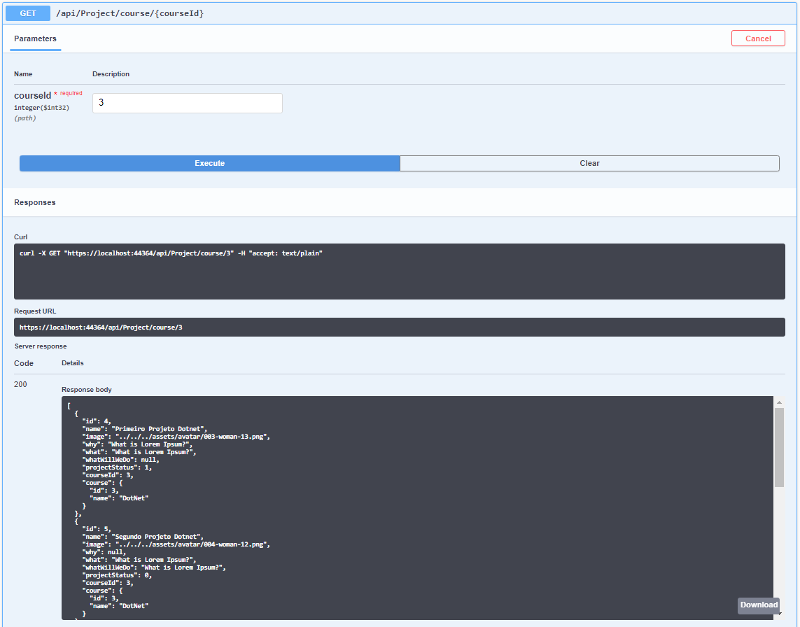Click the Request URL https://localhost:44364/api/Project/course/3

(101, 327)
